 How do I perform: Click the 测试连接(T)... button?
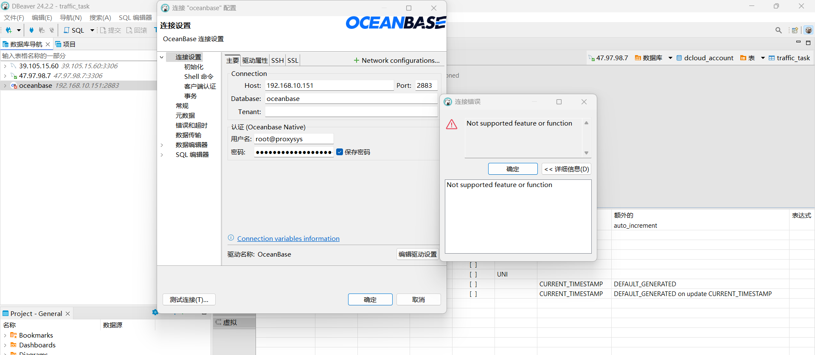[x=189, y=299]
